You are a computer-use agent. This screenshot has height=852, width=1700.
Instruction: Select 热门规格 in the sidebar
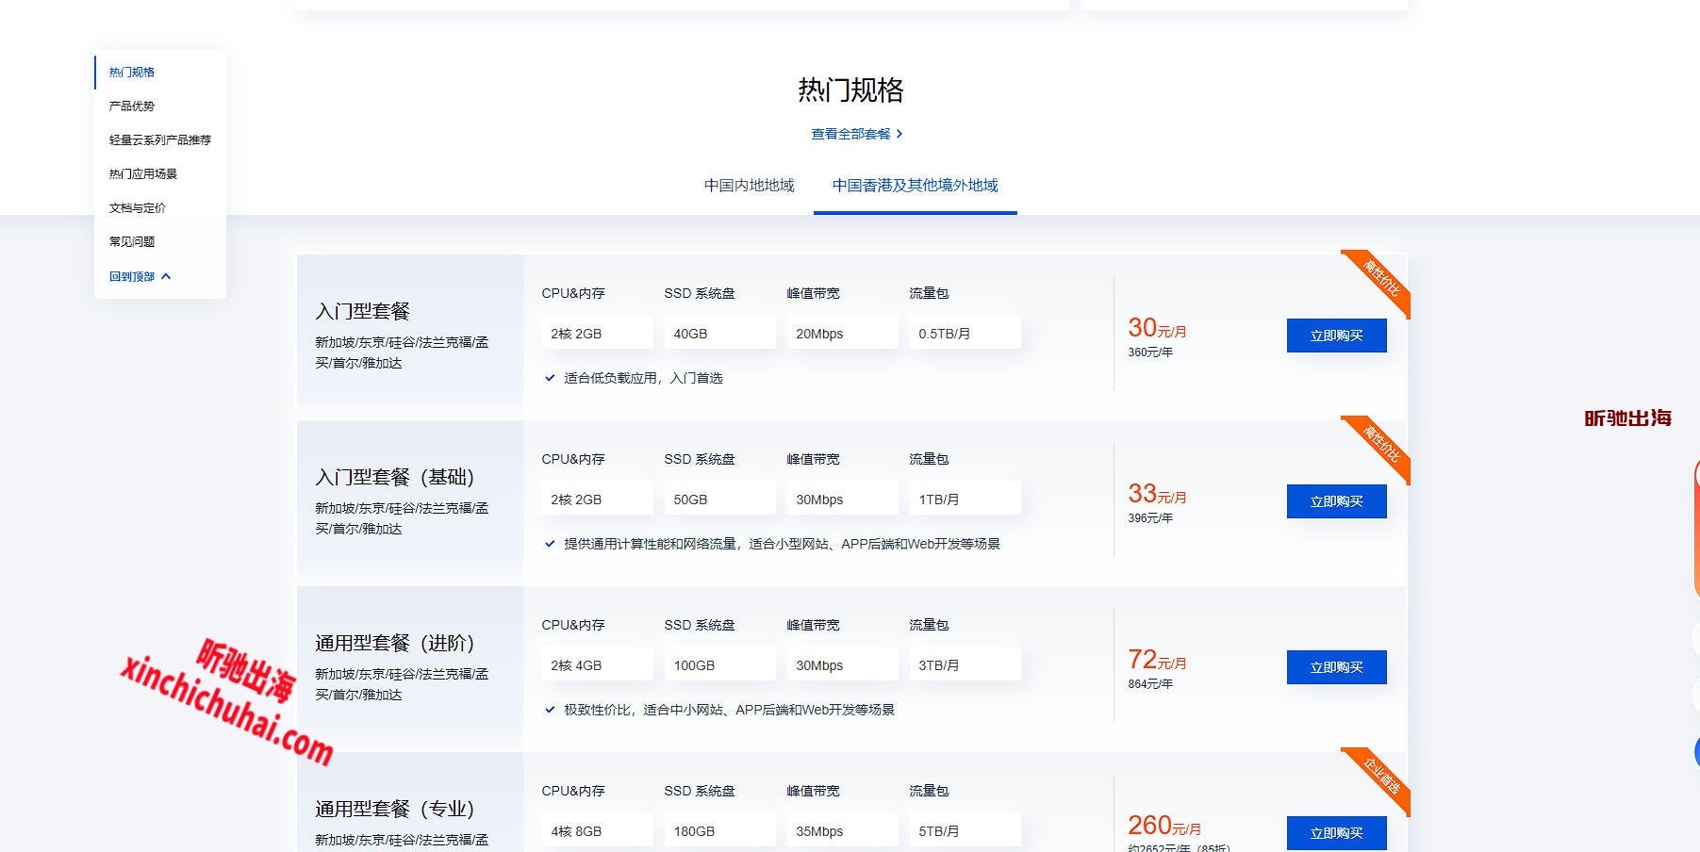[x=130, y=72]
